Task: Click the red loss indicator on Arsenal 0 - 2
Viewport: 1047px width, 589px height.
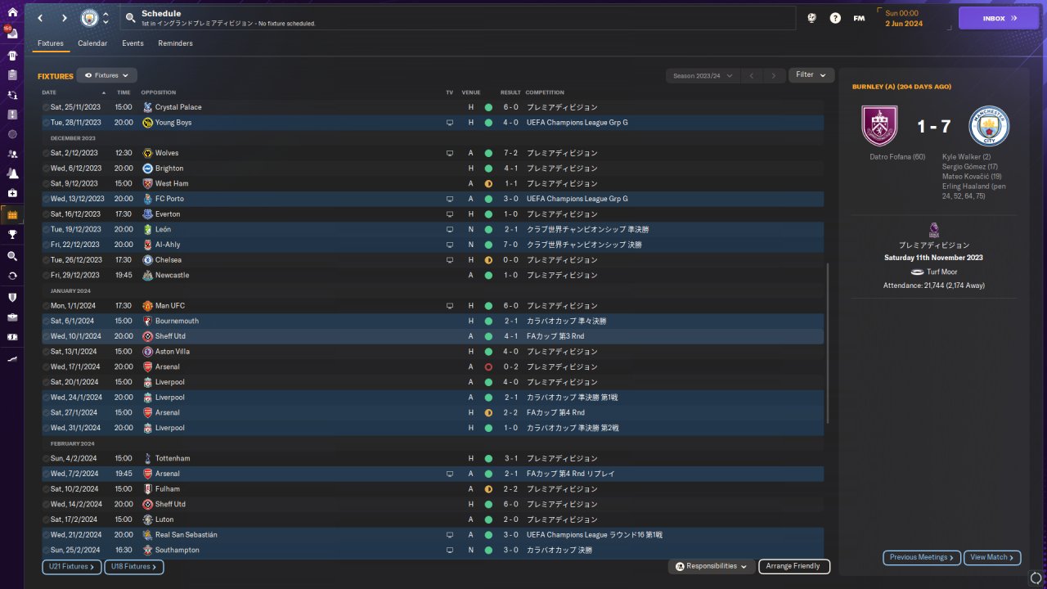Action: (x=488, y=367)
